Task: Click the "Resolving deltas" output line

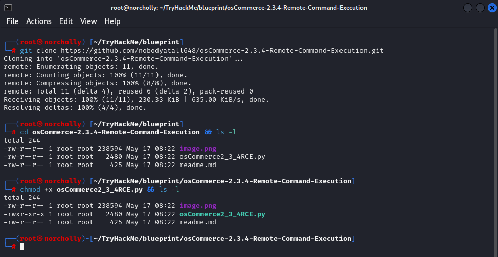Action: pyautogui.click(x=75, y=108)
